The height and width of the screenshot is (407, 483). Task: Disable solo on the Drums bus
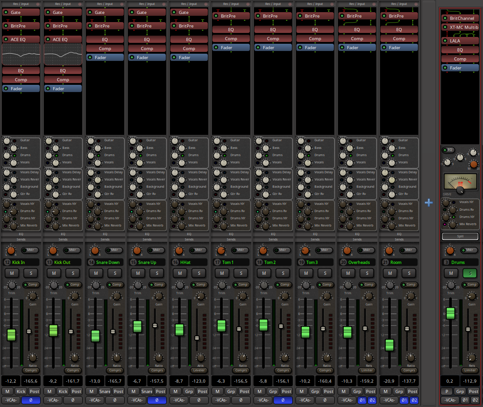pyautogui.click(x=470, y=273)
